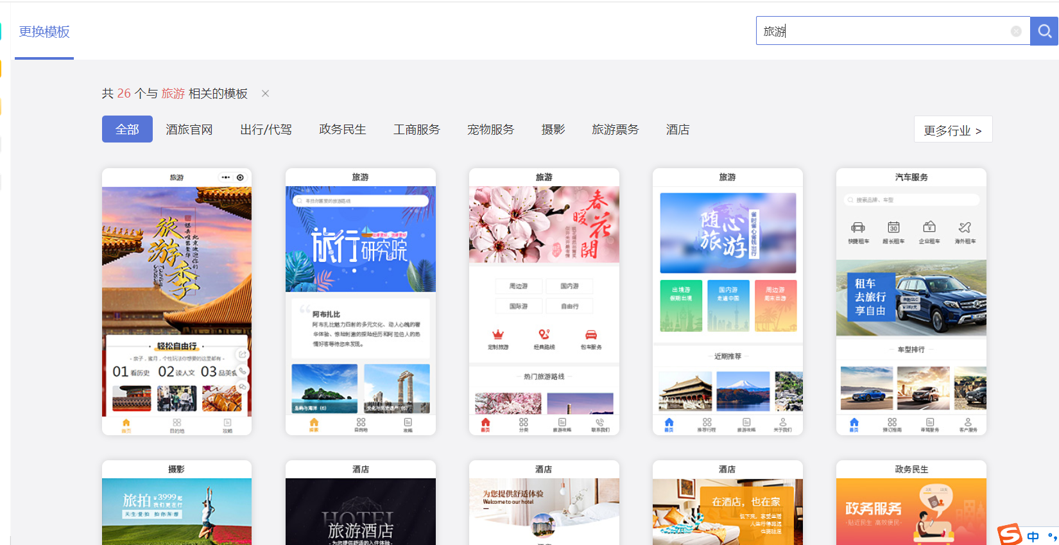The width and height of the screenshot is (1059, 545).
Task: Open the 政务服务 orange template
Action: tap(911, 503)
